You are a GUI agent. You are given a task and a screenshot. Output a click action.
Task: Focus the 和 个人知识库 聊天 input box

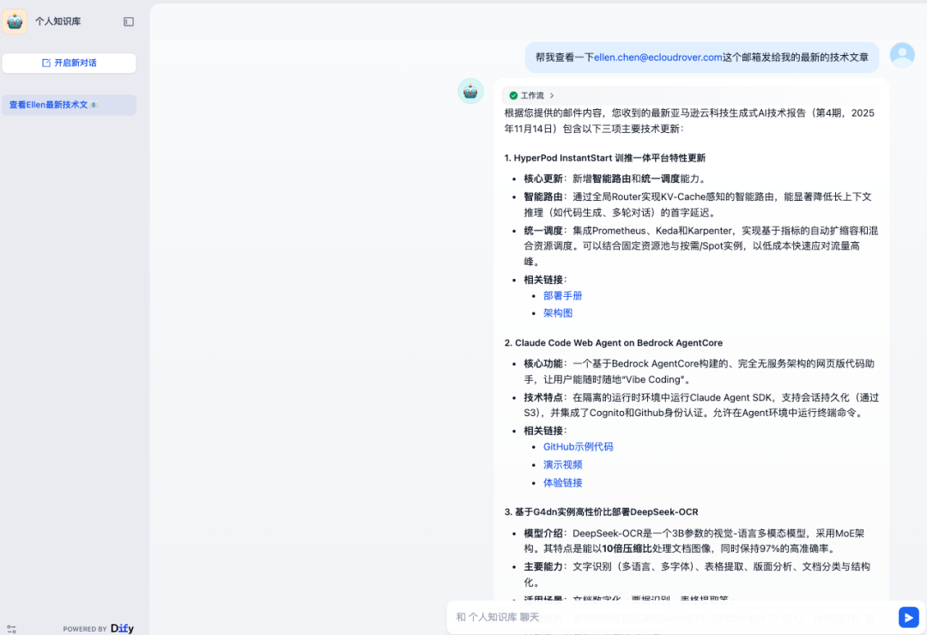coord(669,617)
